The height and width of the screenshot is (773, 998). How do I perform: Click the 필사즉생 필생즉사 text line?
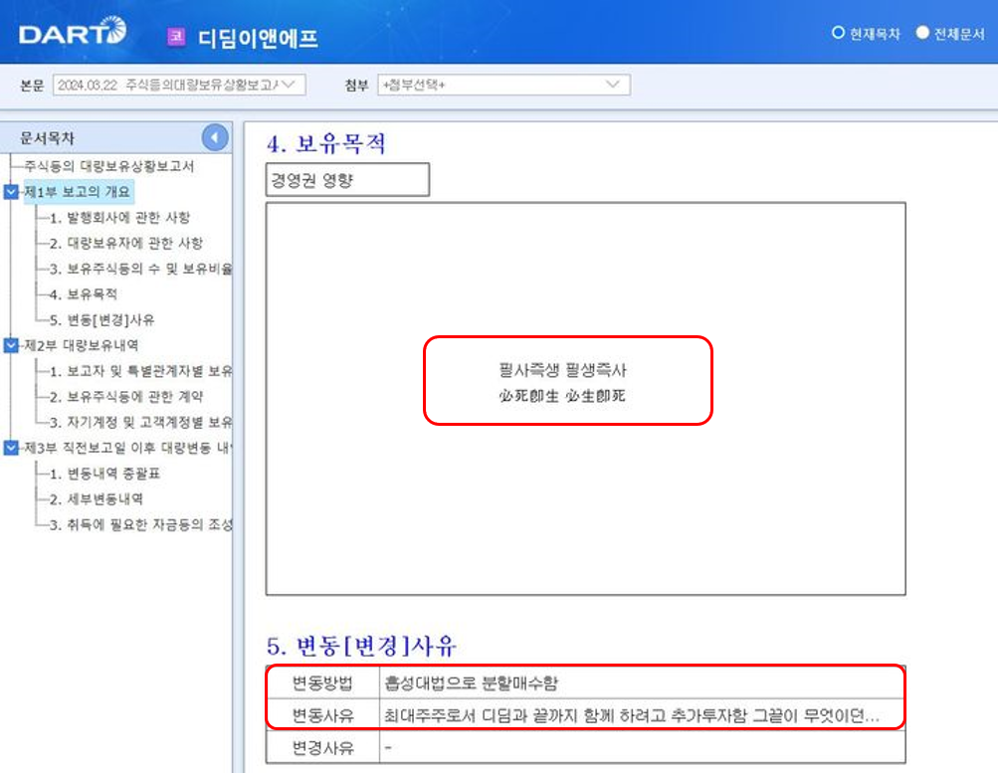562,370
